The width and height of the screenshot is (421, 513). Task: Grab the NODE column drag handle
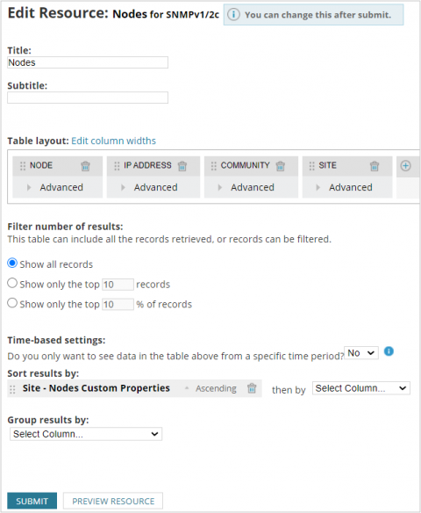[x=23, y=166]
